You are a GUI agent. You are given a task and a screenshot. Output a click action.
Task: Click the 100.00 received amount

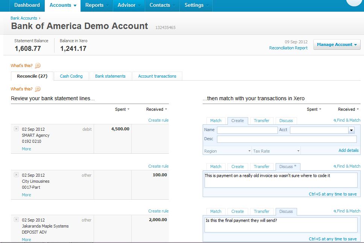(x=160, y=175)
